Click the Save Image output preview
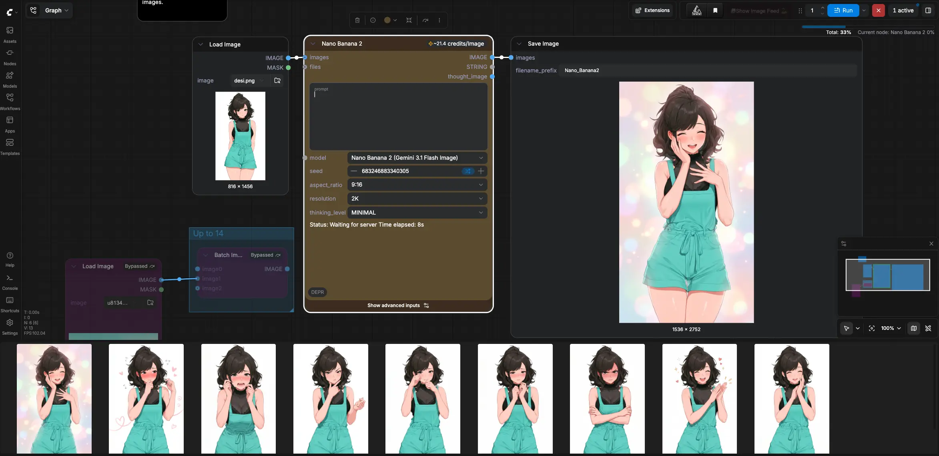Viewport: 939px width, 456px height. tap(686, 202)
